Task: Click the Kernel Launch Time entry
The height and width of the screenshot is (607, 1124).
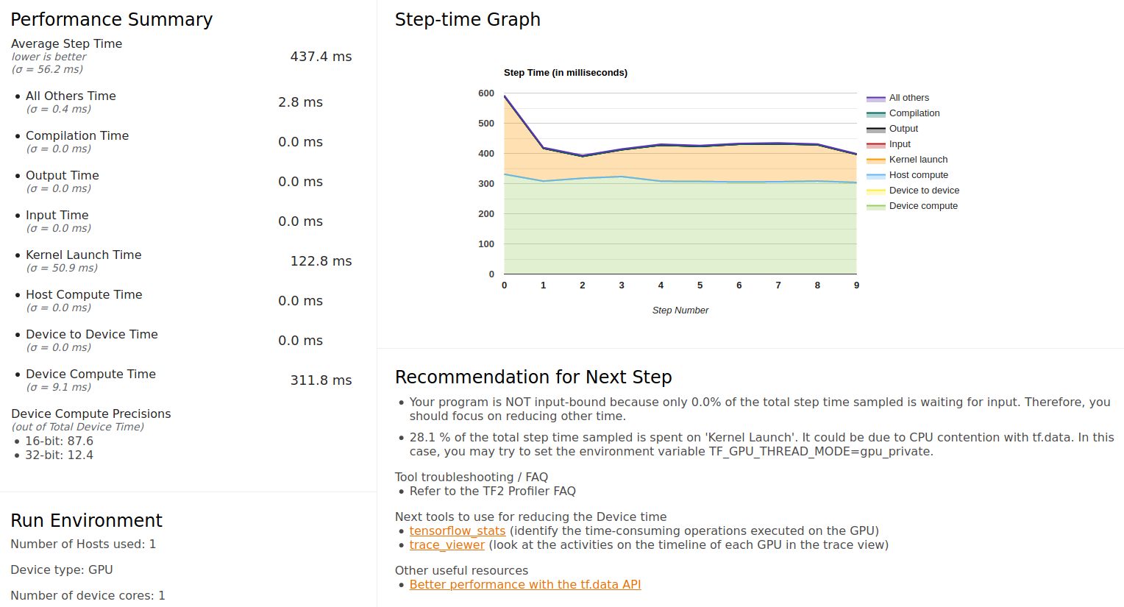Action: (x=84, y=255)
